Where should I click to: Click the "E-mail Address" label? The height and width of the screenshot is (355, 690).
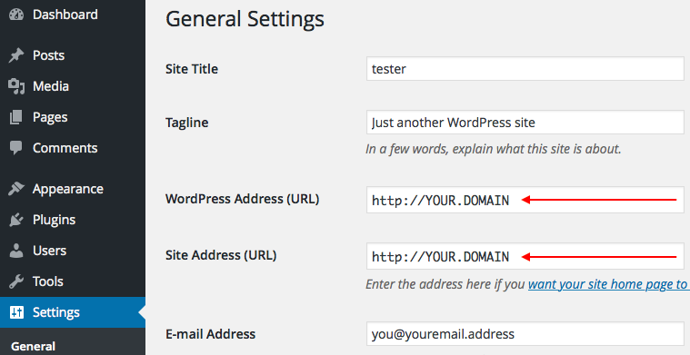(210, 334)
